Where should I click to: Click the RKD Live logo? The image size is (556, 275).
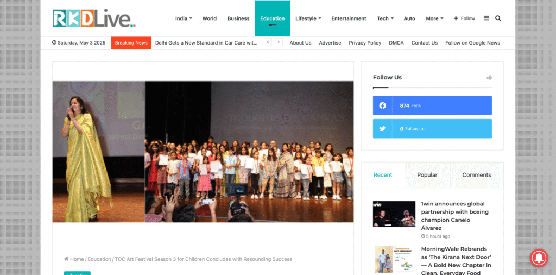[94, 18]
